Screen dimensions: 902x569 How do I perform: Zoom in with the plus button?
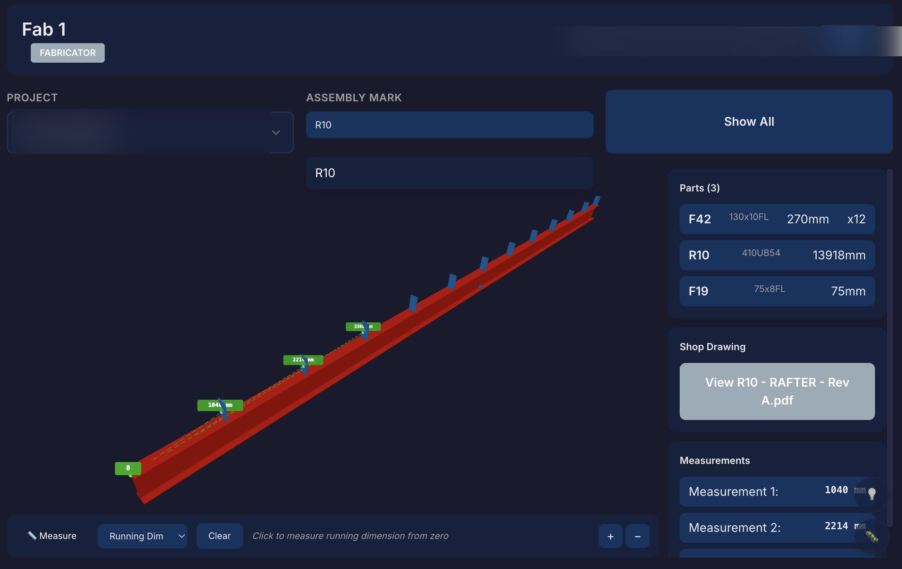coord(610,536)
